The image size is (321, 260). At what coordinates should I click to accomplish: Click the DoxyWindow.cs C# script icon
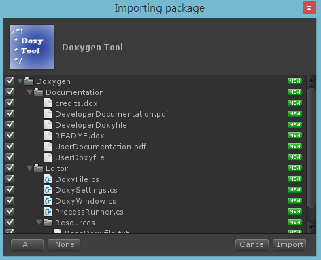(48, 201)
